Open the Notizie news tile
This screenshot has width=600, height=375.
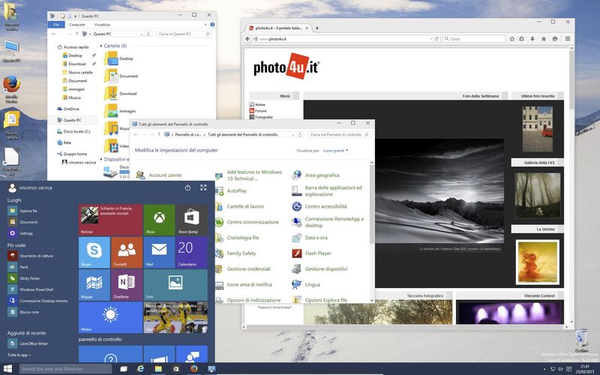pos(110,220)
